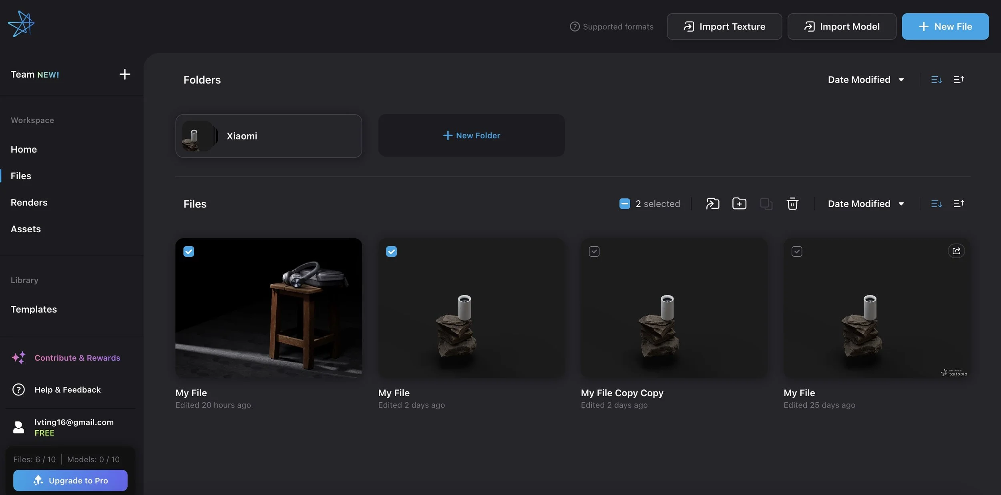Go to Templates in the Library
1001x495 pixels.
[34, 309]
